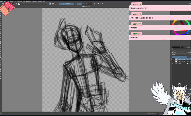The width and height of the screenshot is (191, 116).
Task: Click the filter icon beside the blend mode
Action: pos(190,54)
